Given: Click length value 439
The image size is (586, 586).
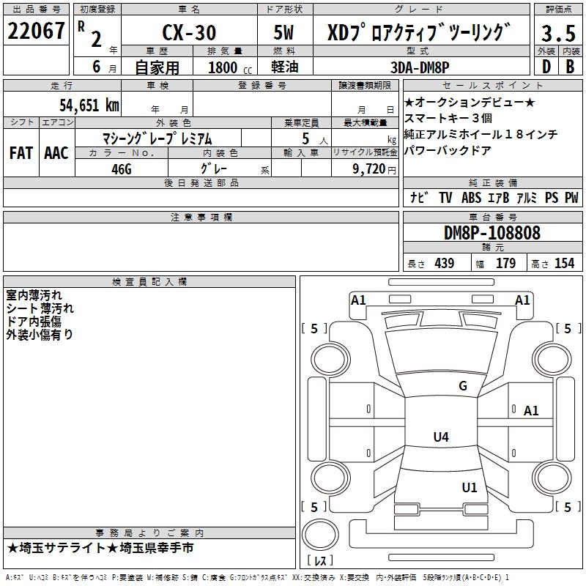Looking at the screenshot, I should click(x=445, y=263).
